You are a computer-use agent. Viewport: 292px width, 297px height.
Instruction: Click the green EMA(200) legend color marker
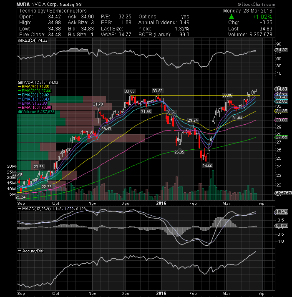(x=20, y=91)
